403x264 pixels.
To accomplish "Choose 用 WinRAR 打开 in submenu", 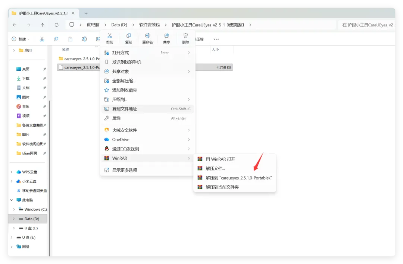I will (x=235, y=159).
